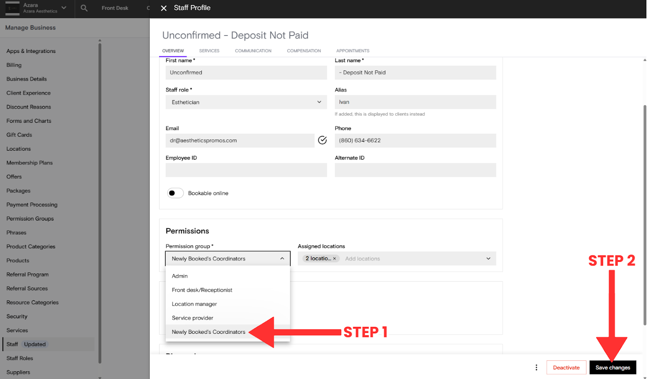Select Newly Booked's Coordinators option
The height and width of the screenshot is (379, 648).
[209, 332]
